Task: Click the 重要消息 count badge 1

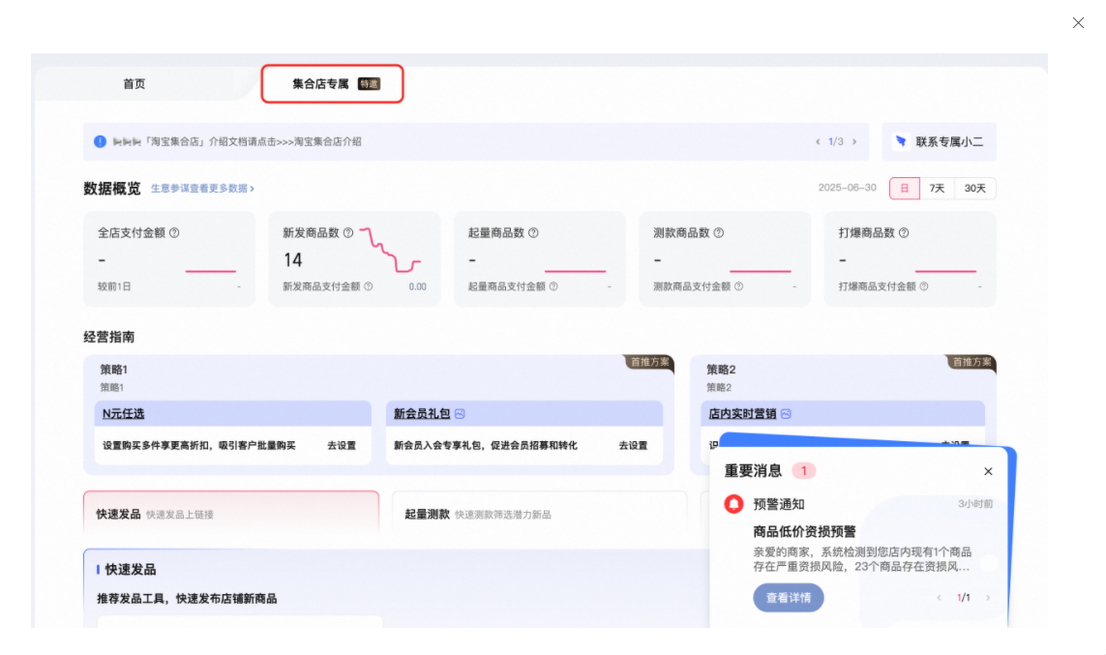Action: [x=803, y=471]
